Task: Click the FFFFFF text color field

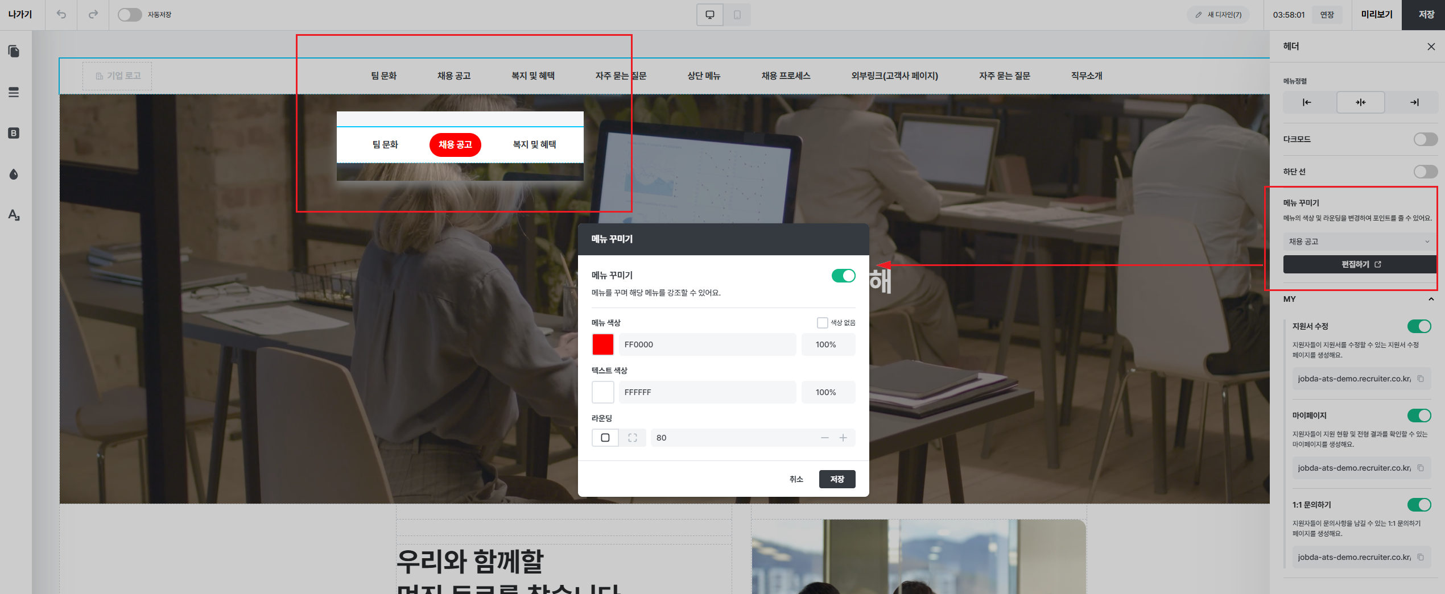Action: coord(707,392)
